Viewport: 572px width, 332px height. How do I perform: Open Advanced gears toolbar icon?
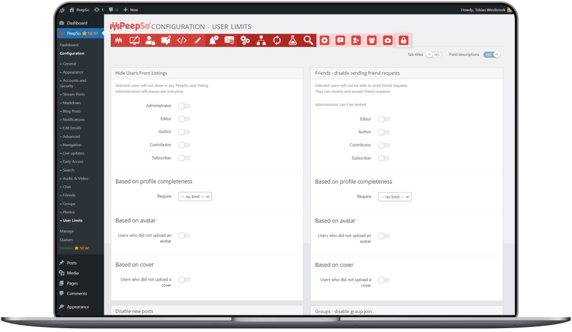[x=245, y=40]
